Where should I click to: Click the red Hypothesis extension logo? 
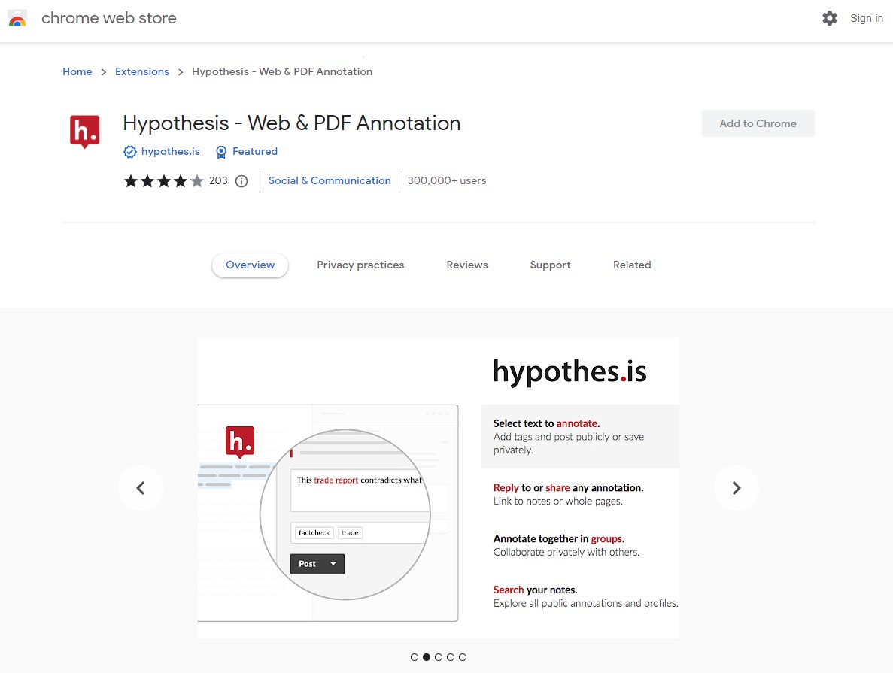84,129
